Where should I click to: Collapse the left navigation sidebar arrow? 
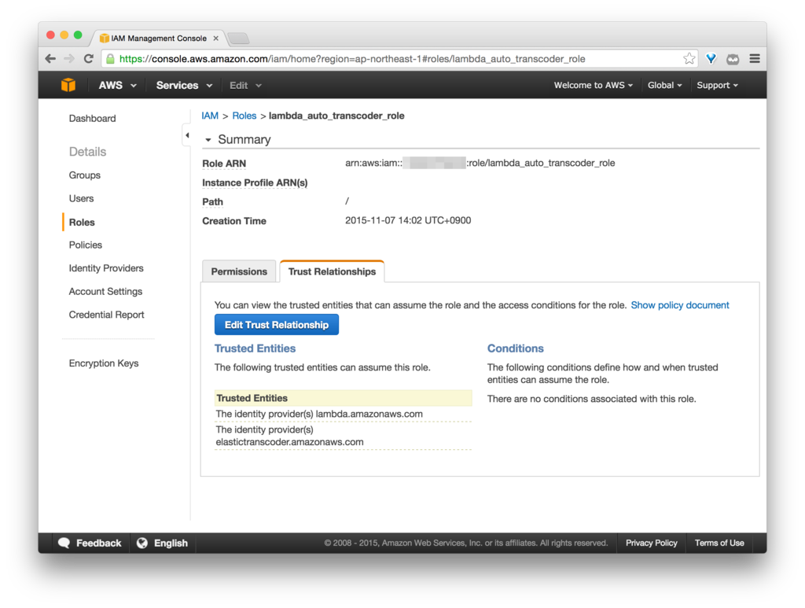pos(187,135)
